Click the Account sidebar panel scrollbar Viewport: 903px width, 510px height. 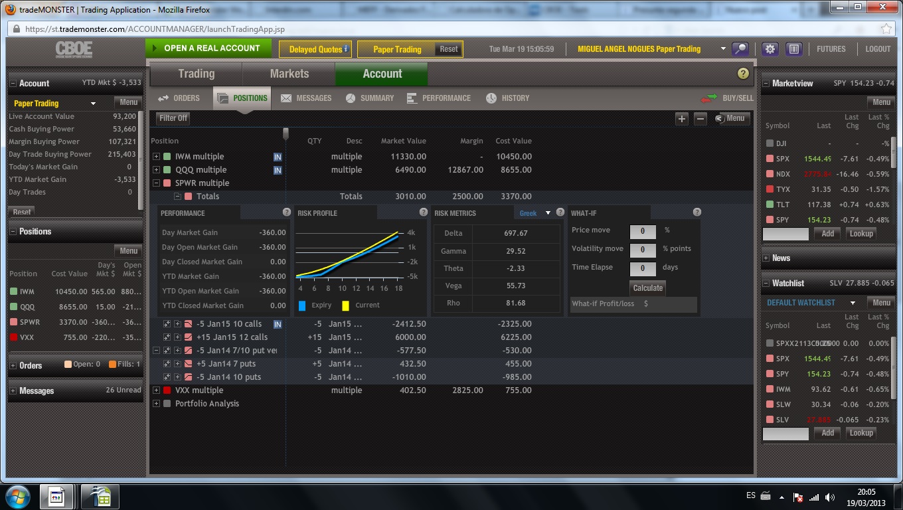(x=140, y=159)
